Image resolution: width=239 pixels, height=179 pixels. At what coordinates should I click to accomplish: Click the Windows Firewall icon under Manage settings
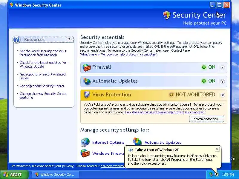(85, 153)
